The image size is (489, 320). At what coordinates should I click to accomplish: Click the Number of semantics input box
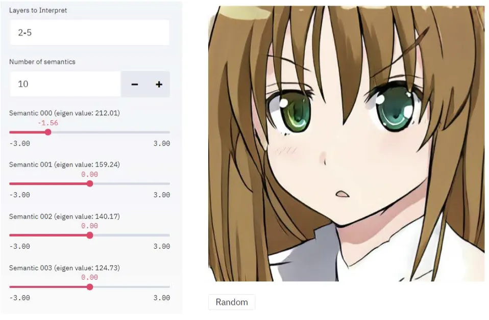point(65,84)
